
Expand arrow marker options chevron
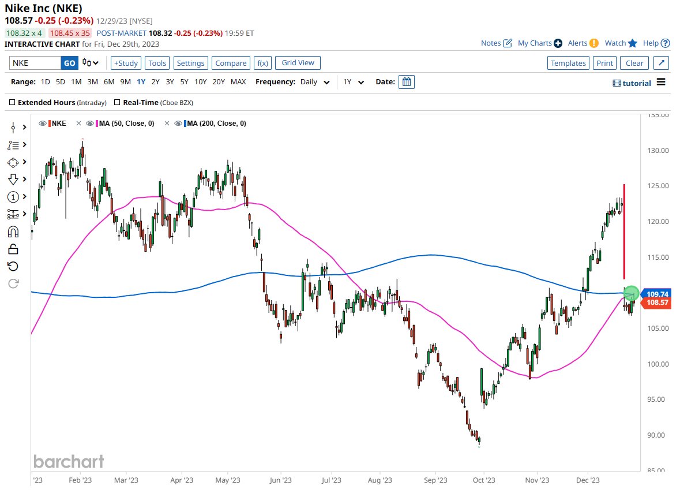[x=25, y=179]
